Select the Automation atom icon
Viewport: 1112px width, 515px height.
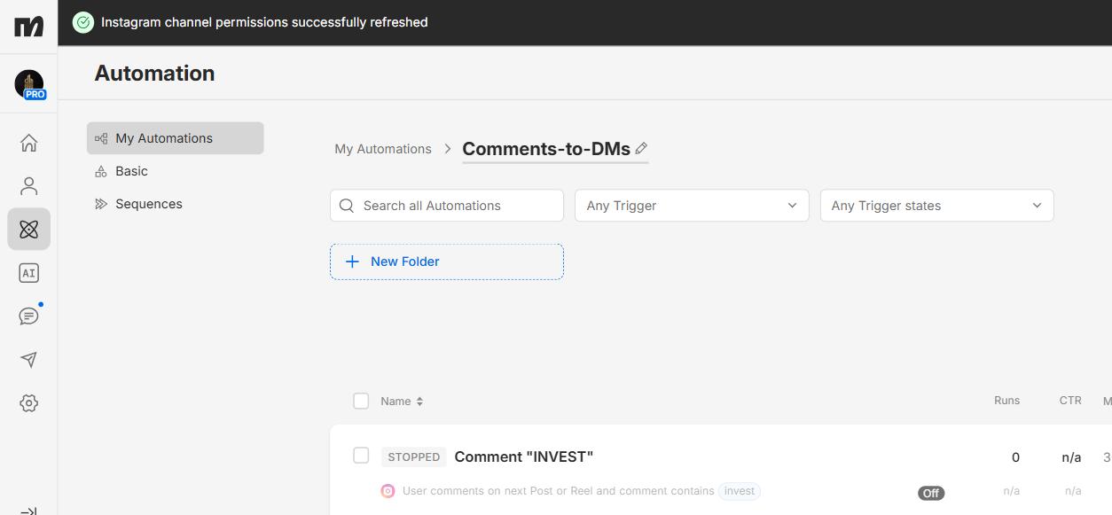pos(28,230)
